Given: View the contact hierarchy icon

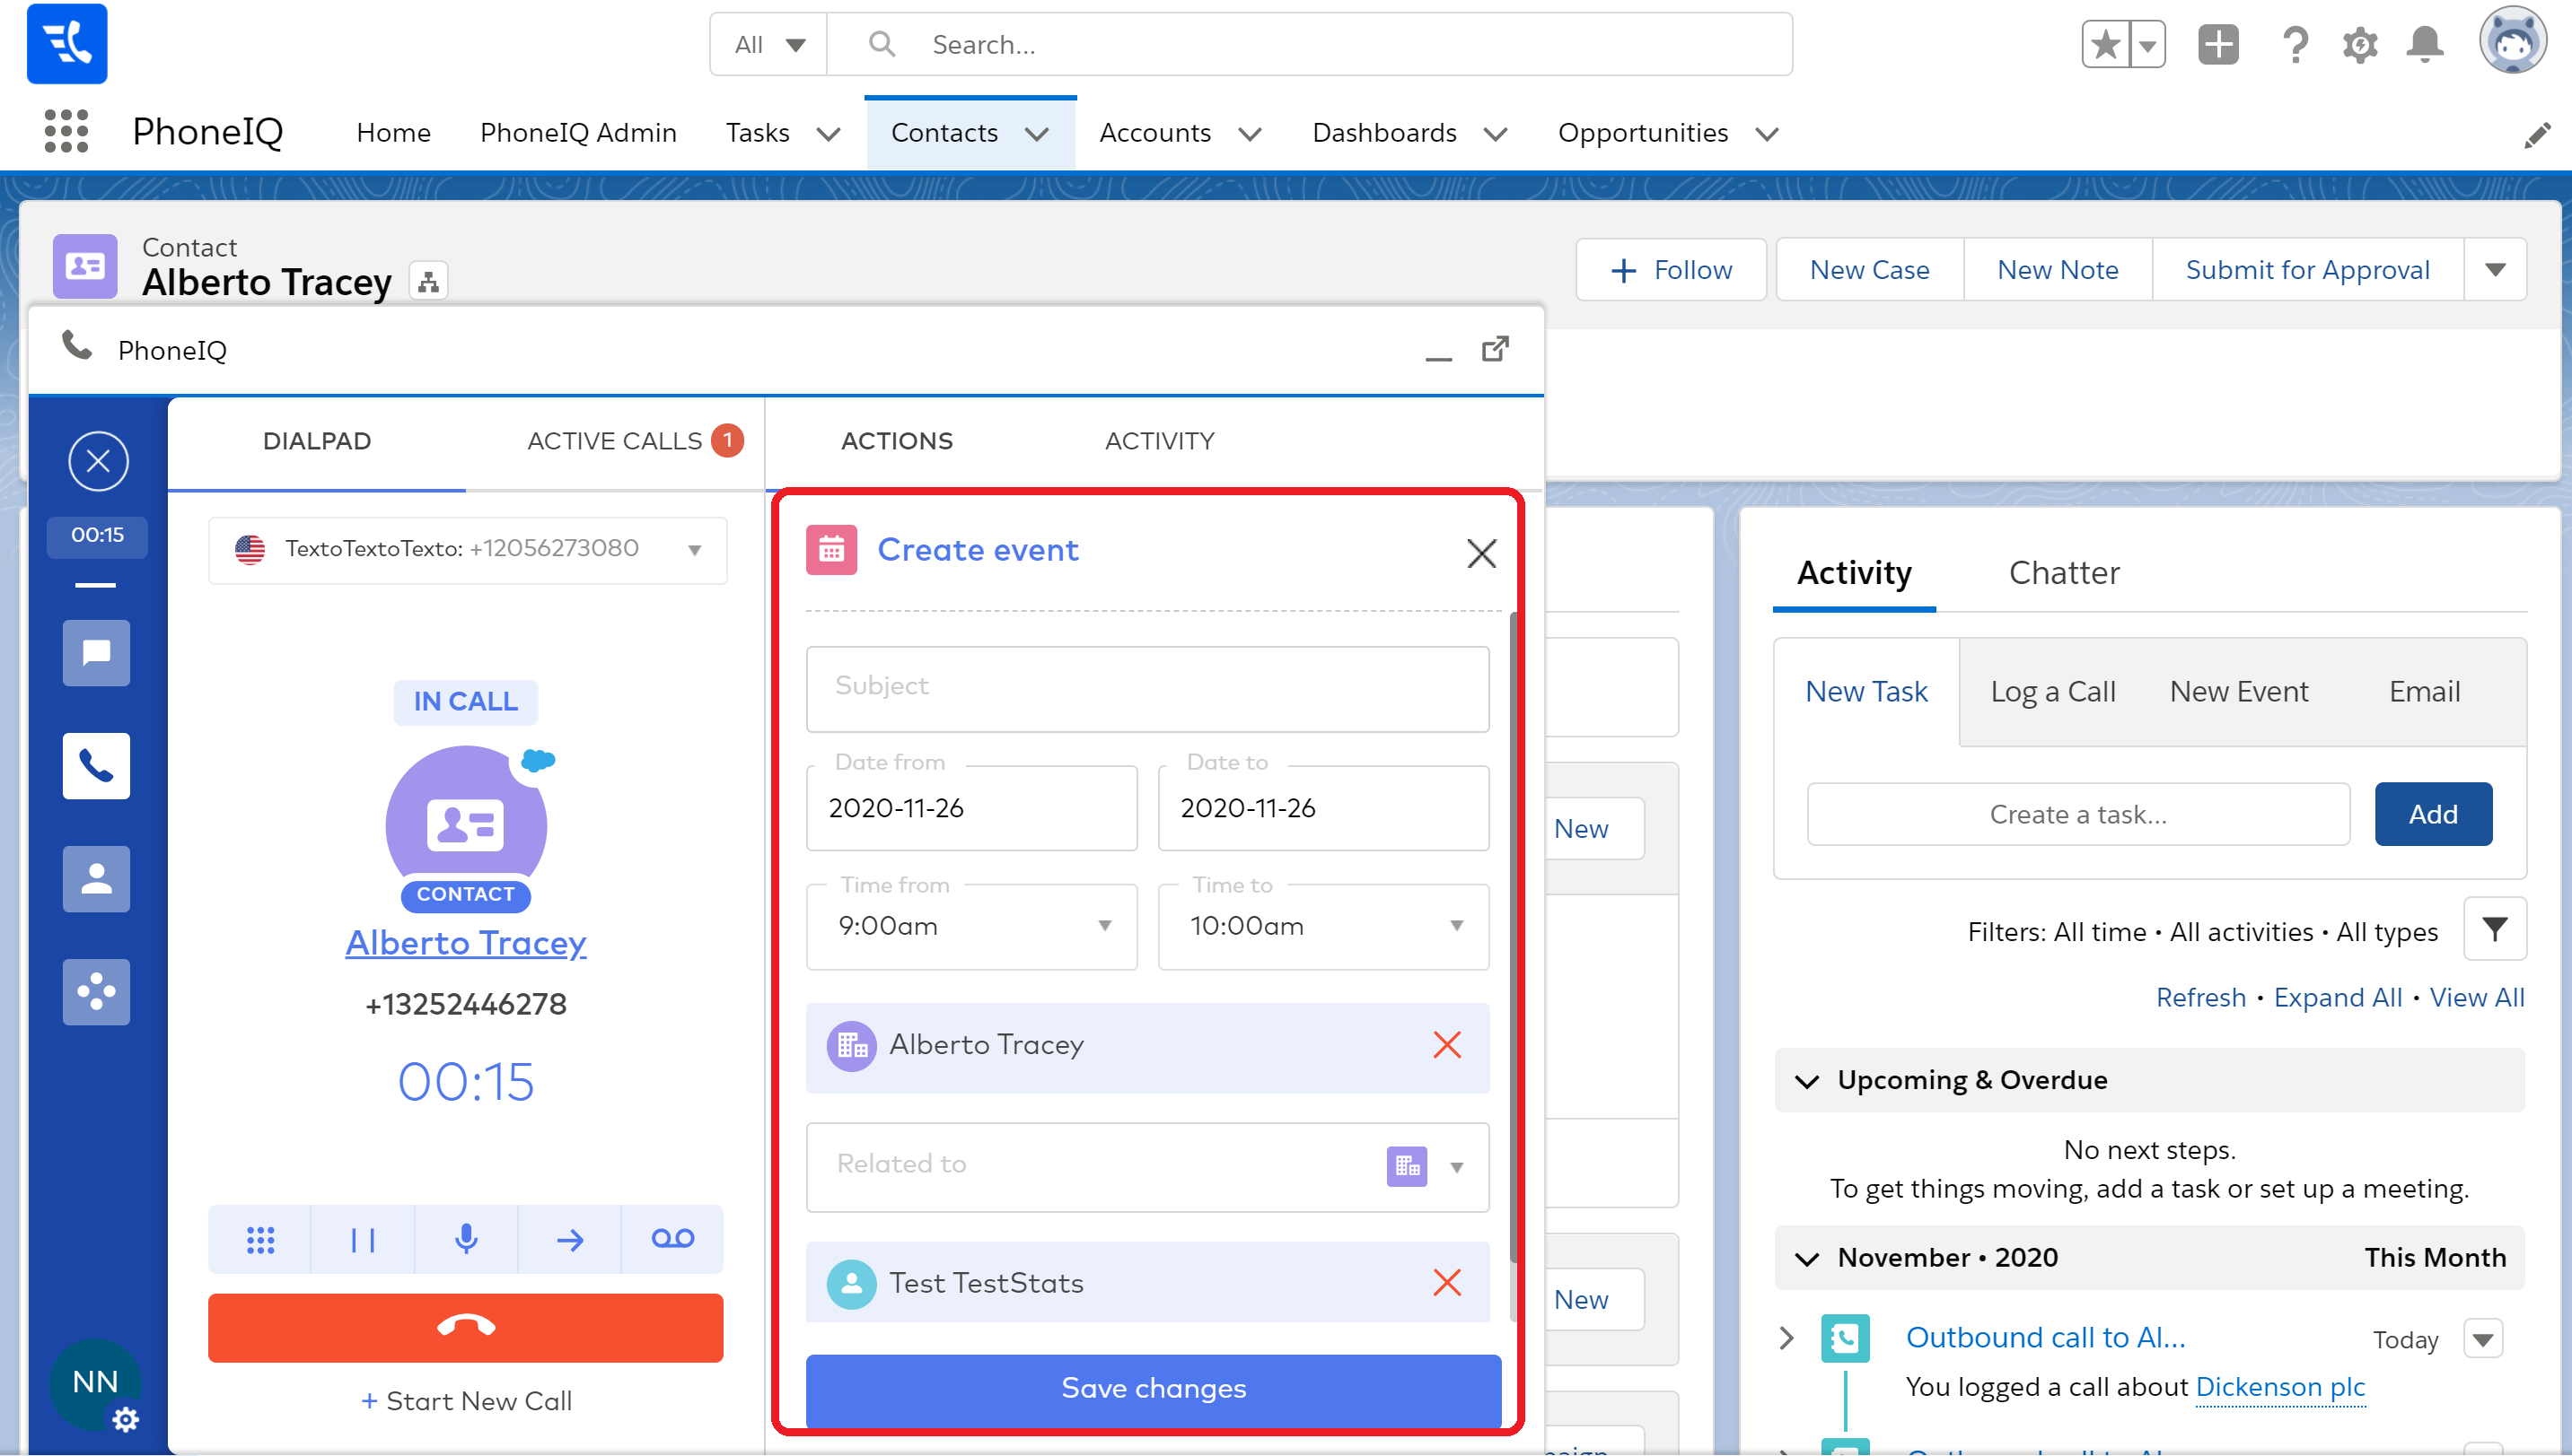Looking at the screenshot, I should click(429, 282).
